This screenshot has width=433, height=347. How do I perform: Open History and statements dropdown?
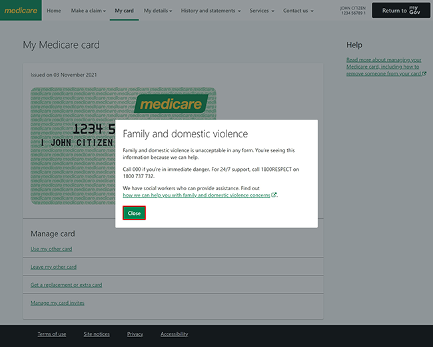211,11
